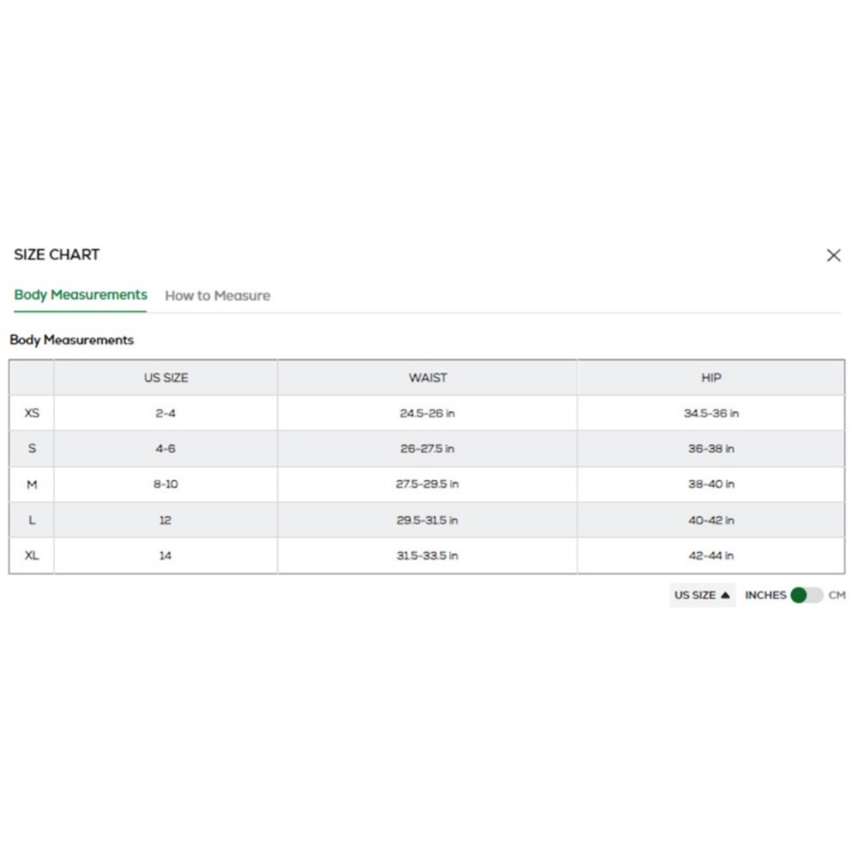Select the Body Measurements tab
857x857 pixels.
coord(81,295)
